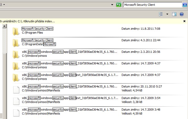Screen dimensions: 188x119
Task: Click folder icon for the C:\ProgramData result
Action: click(16, 42)
